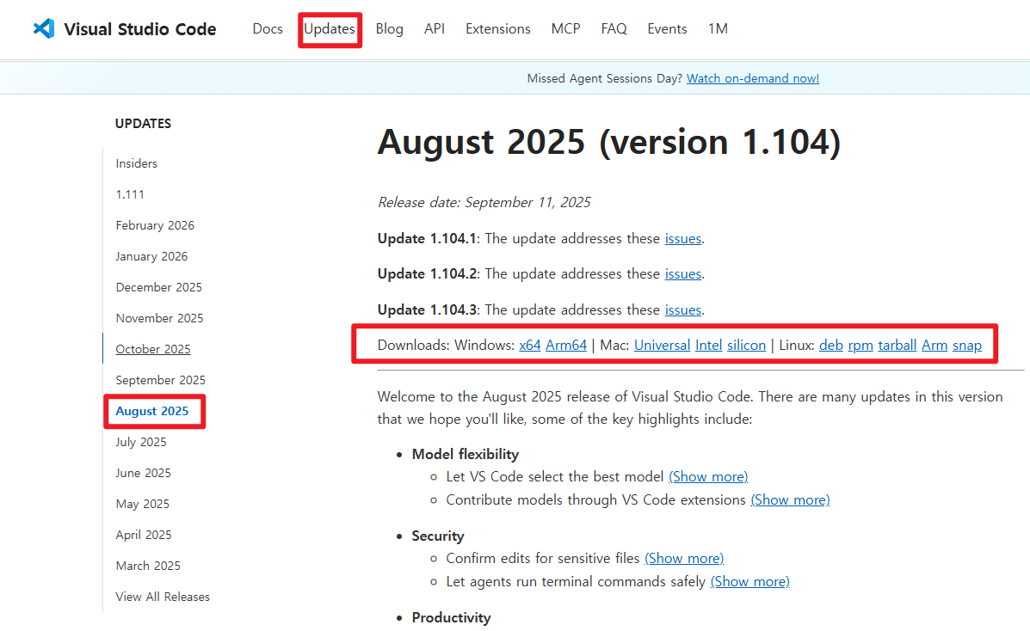Open the API nav link
The height and width of the screenshot is (631, 1030).
(435, 29)
